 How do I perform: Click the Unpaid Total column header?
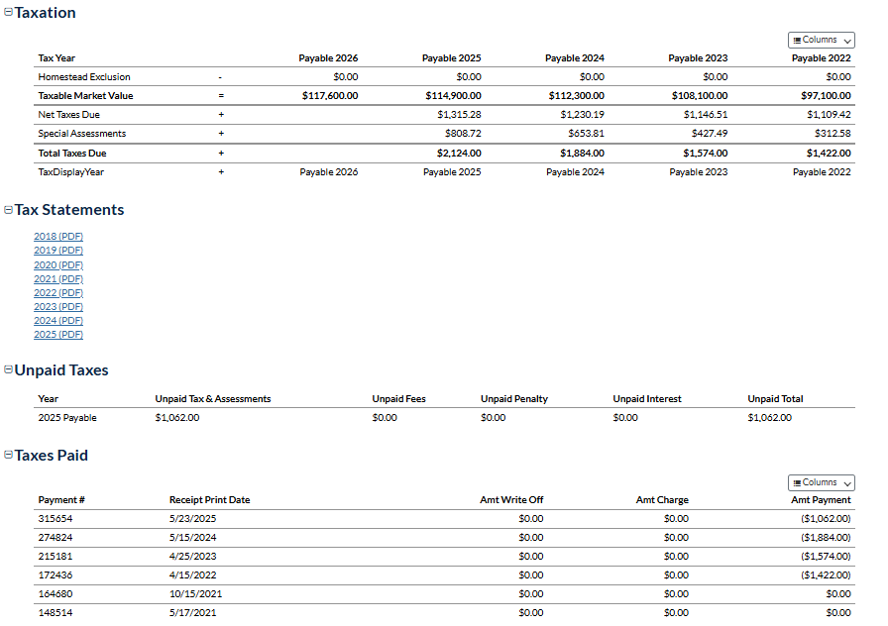tap(775, 399)
